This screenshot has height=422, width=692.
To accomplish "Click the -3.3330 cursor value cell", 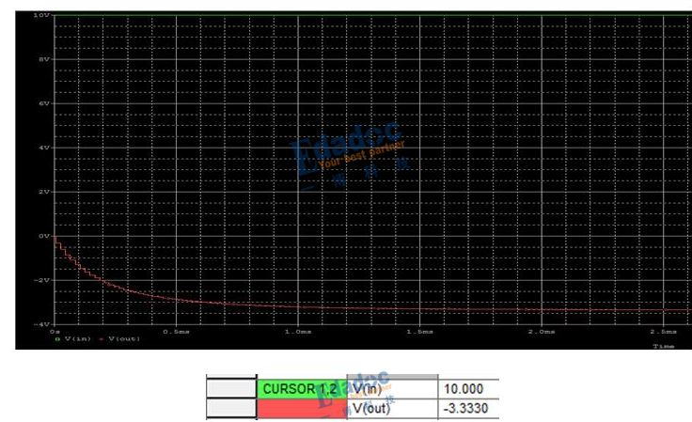I will click(x=468, y=408).
